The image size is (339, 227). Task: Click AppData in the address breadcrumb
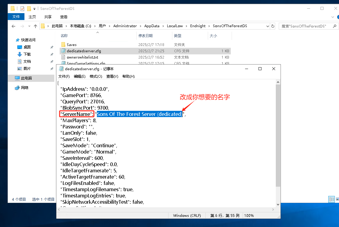[152, 26]
